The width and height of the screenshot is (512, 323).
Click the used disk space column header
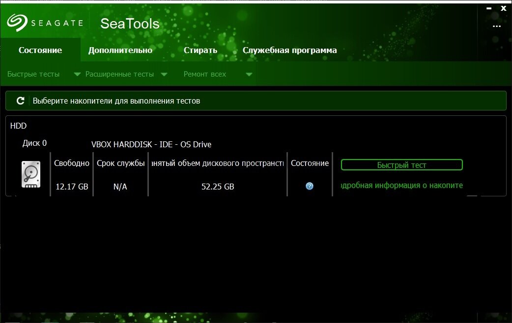click(218, 163)
